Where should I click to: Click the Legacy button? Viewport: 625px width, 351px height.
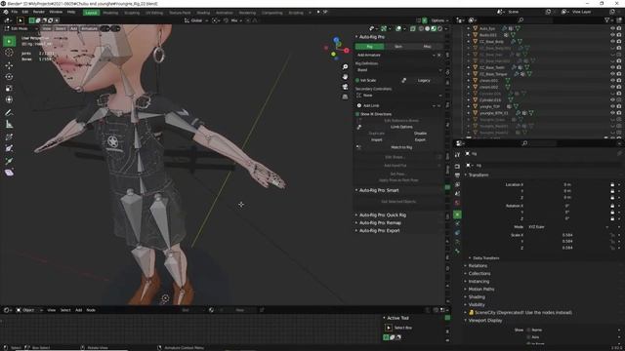coord(424,80)
